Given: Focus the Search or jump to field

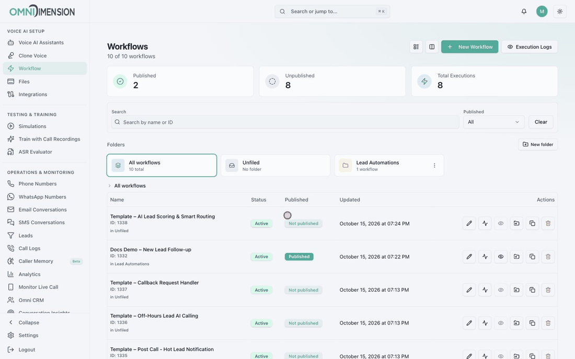Looking at the screenshot, I should [332, 11].
